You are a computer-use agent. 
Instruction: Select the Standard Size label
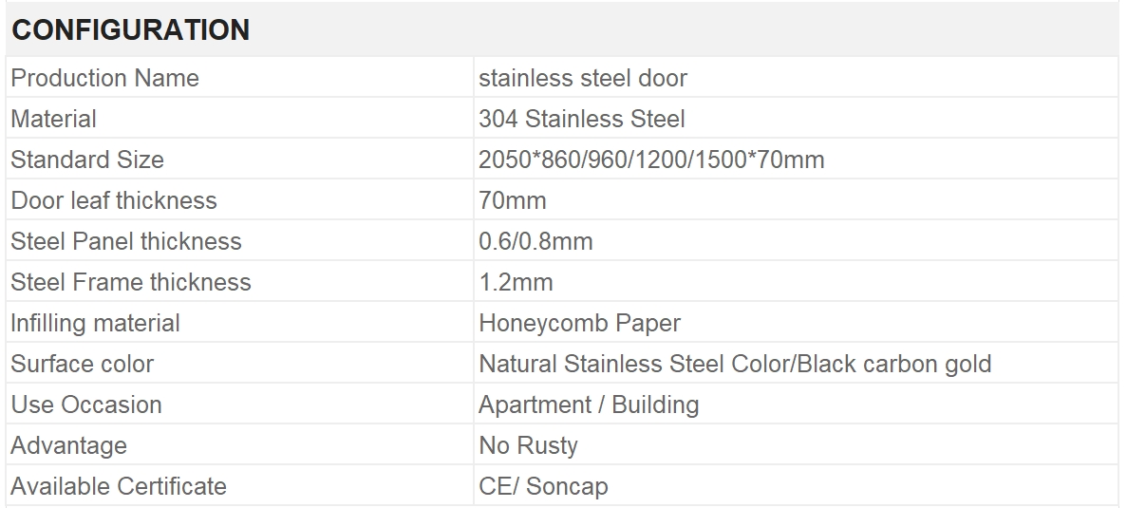click(x=87, y=160)
